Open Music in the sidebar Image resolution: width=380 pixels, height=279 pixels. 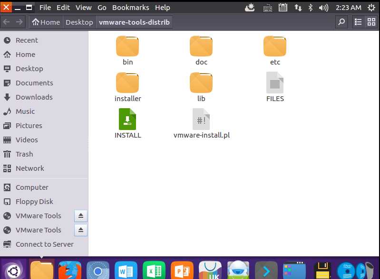[44, 112]
